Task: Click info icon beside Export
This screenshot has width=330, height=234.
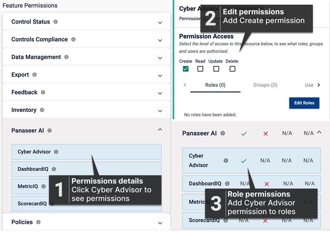Action: pyautogui.click(x=35, y=75)
